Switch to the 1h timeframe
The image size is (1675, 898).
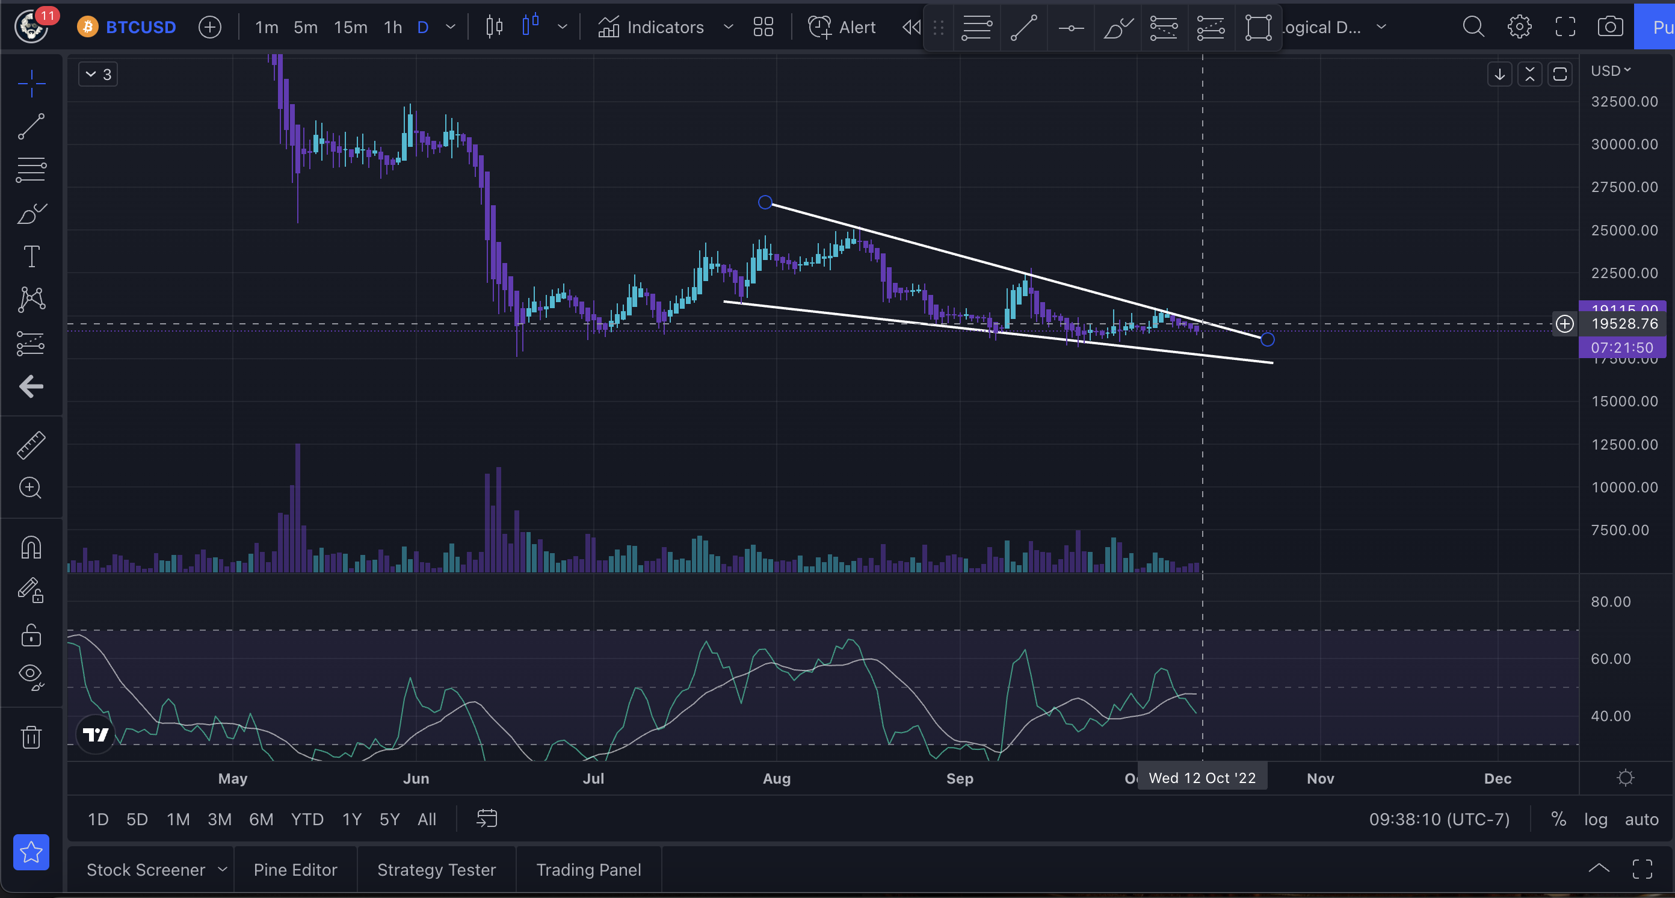[x=393, y=27]
